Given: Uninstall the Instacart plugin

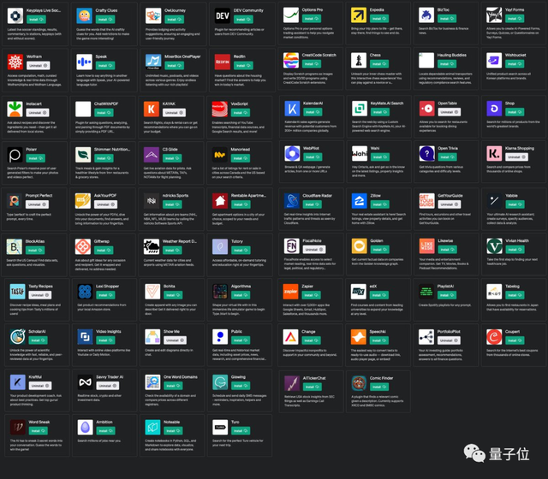Looking at the screenshot, I should (x=38, y=113).
